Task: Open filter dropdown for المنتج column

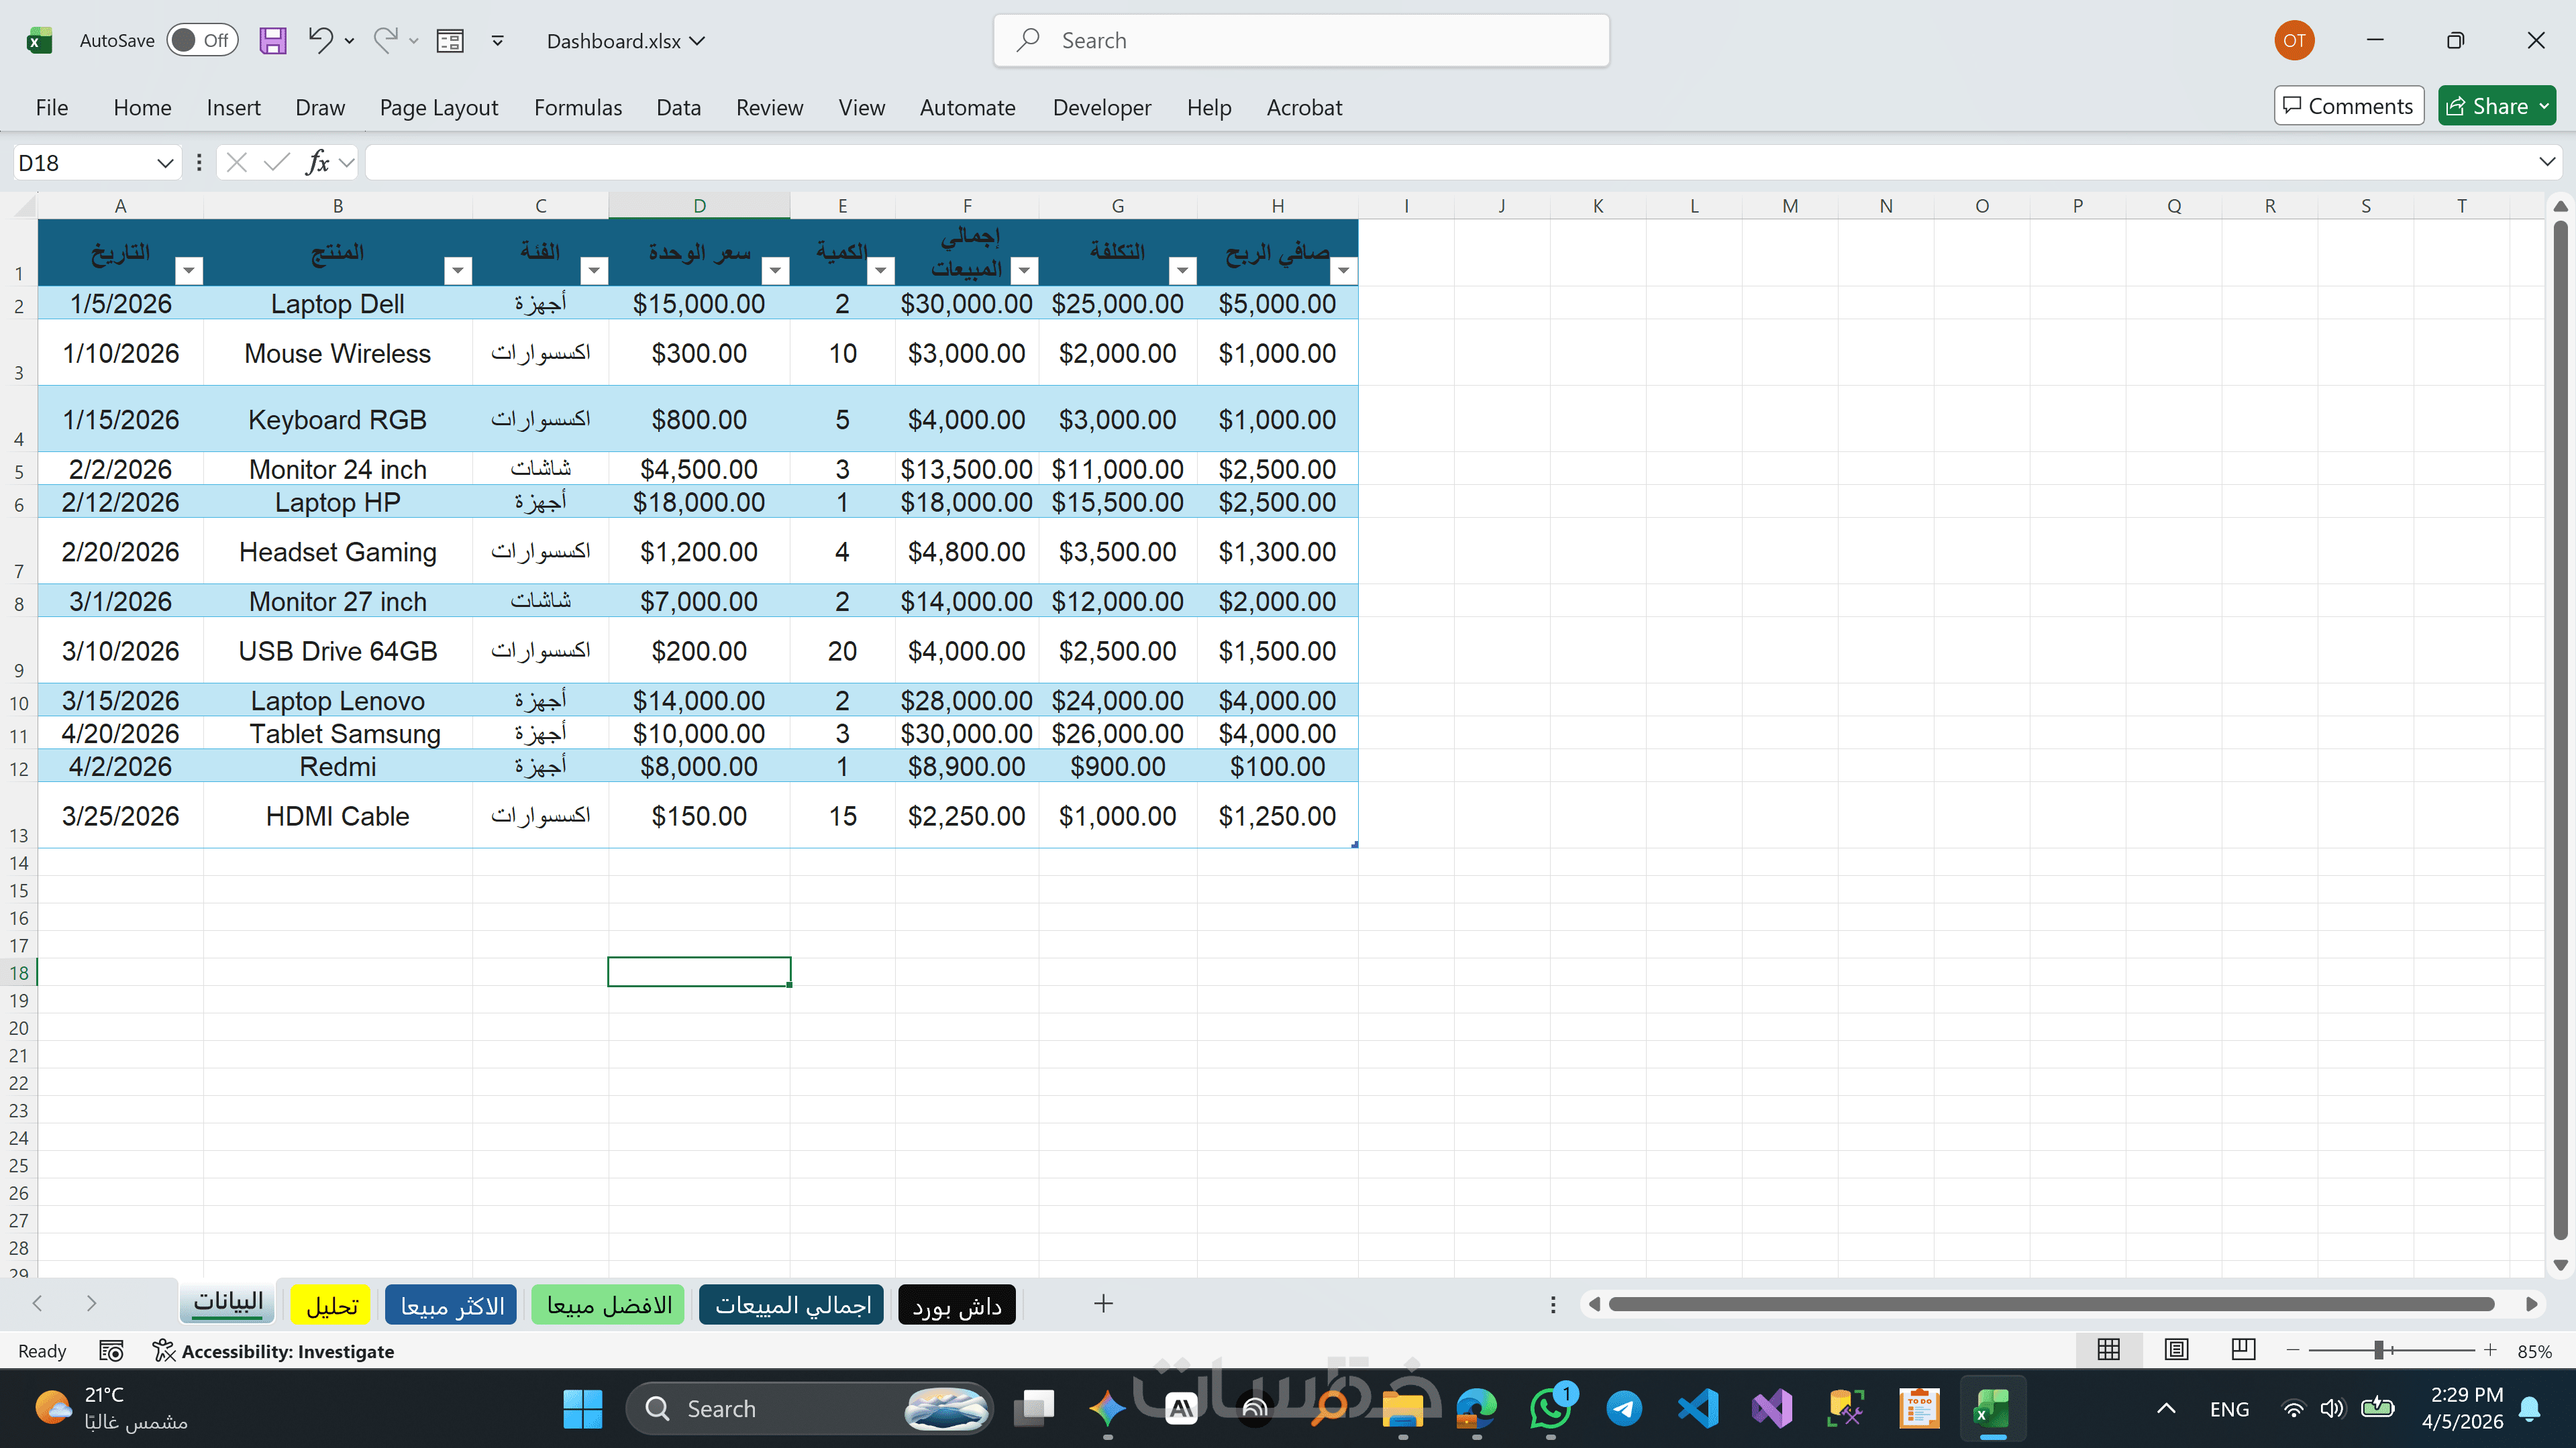Action: pos(457,270)
